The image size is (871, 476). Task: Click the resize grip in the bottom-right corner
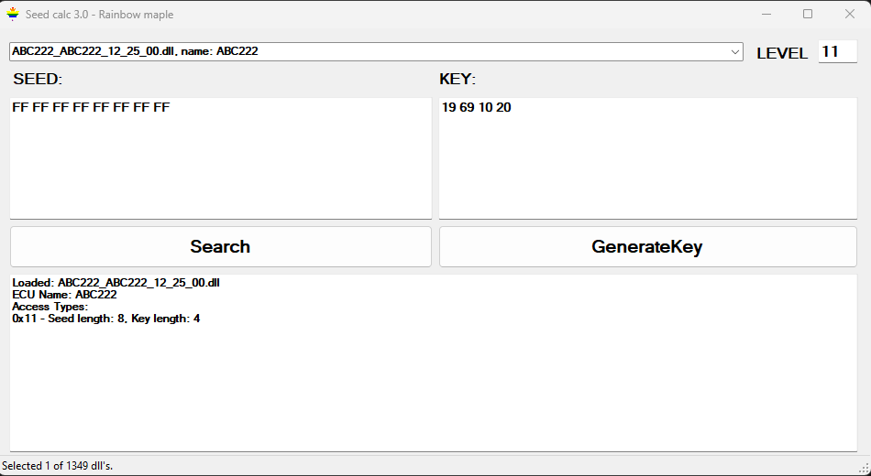pos(864,469)
